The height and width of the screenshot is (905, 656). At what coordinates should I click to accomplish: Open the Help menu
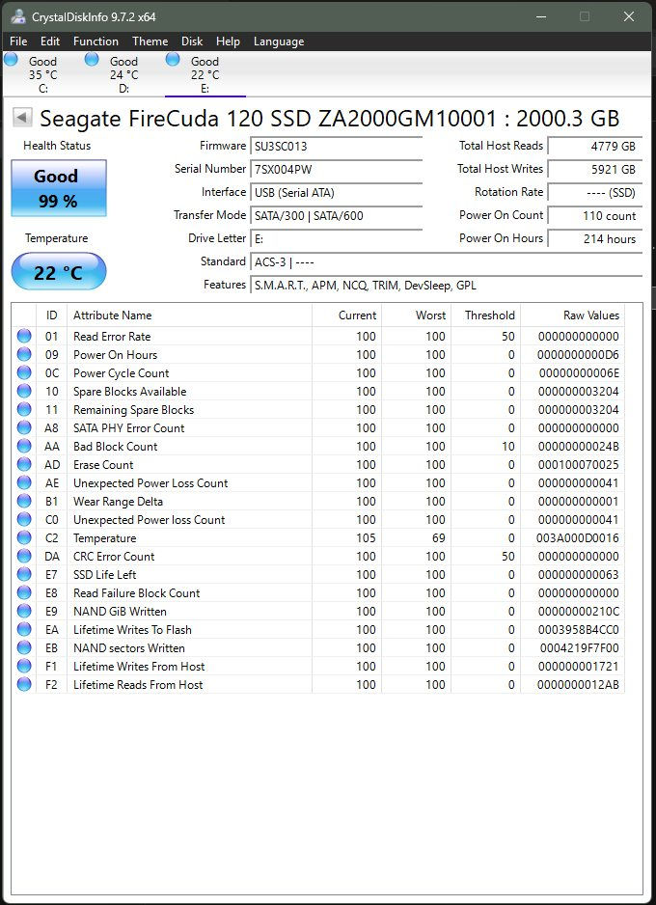pyautogui.click(x=228, y=41)
